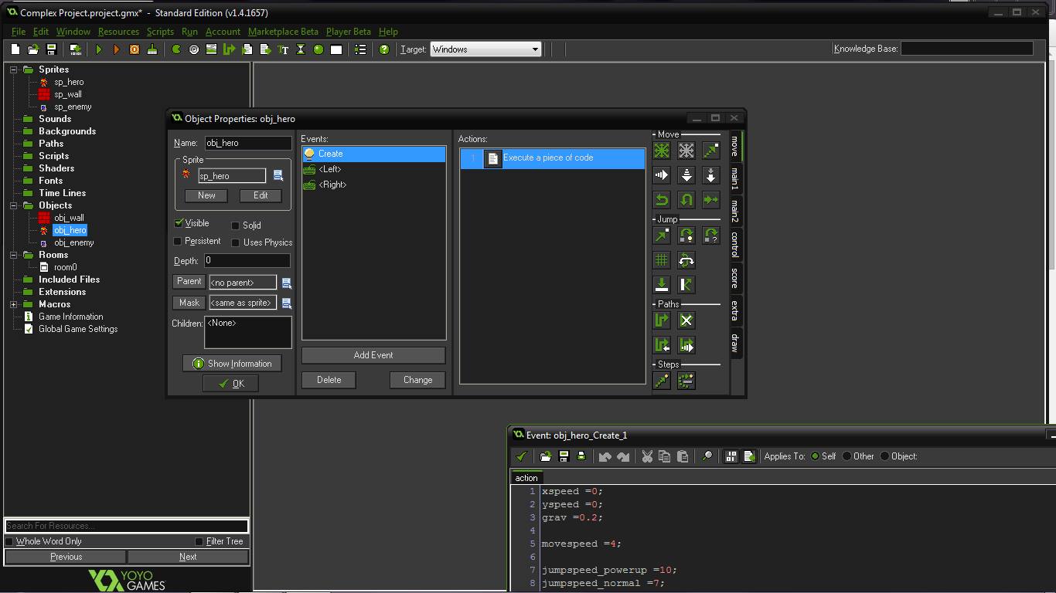The height and width of the screenshot is (593, 1056).
Task: Create a room using white rectangle icon
Action: click(336, 49)
